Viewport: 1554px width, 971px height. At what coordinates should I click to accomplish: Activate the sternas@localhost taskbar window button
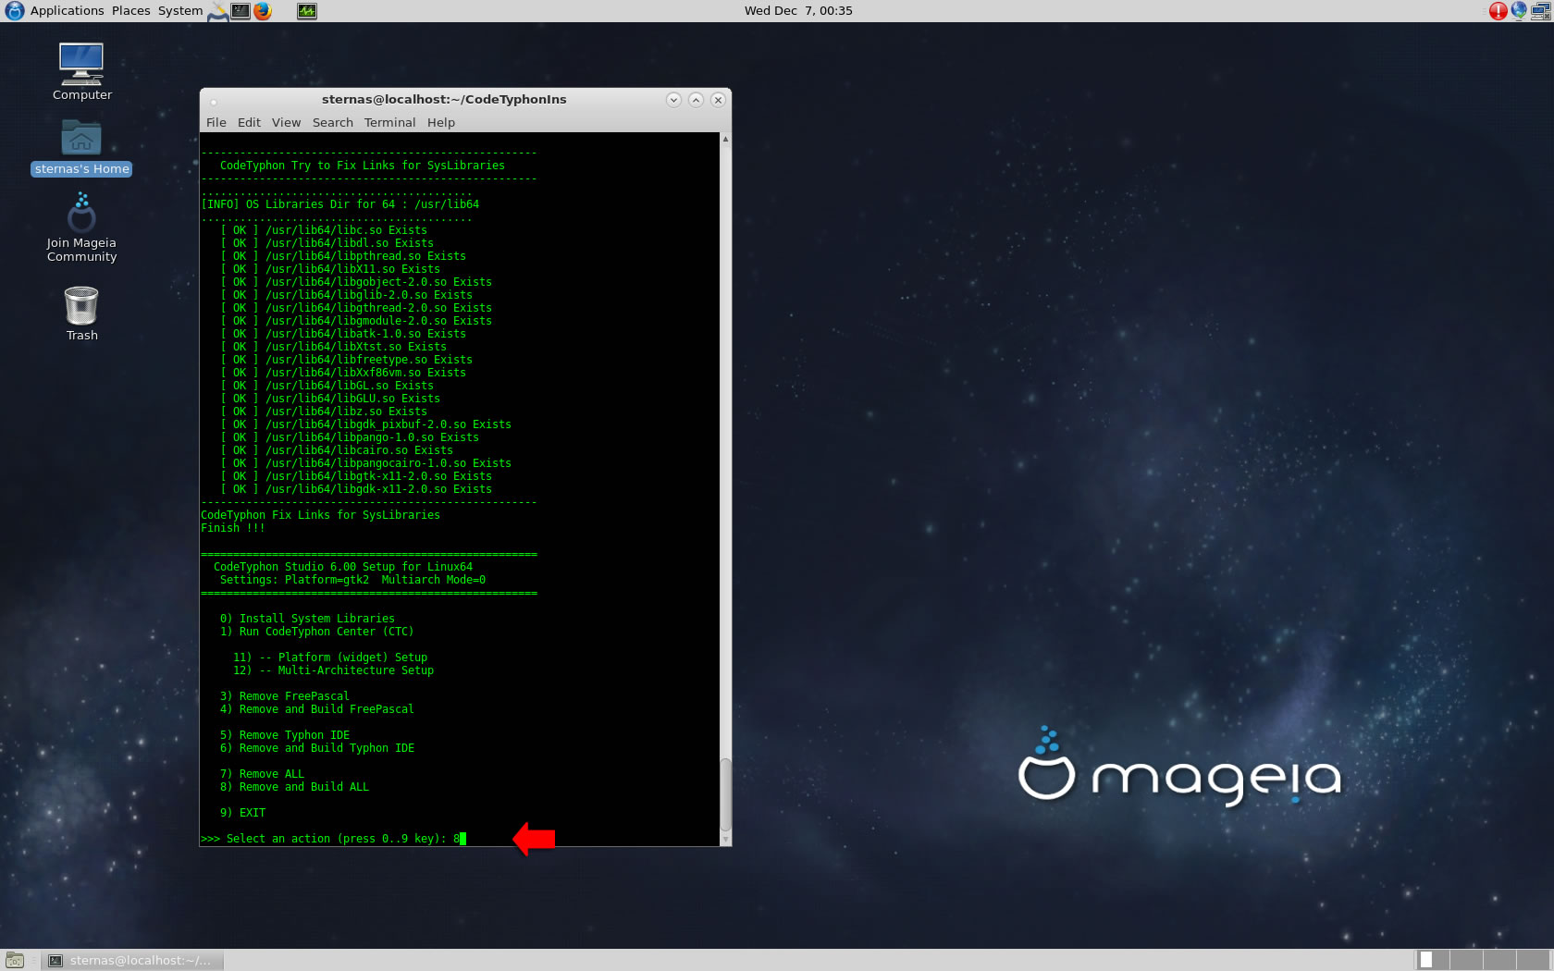click(x=133, y=960)
